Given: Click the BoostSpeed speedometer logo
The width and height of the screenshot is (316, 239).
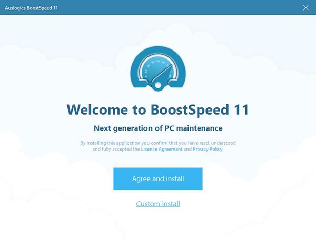Looking at the screenshot, I should pos(158,68).
